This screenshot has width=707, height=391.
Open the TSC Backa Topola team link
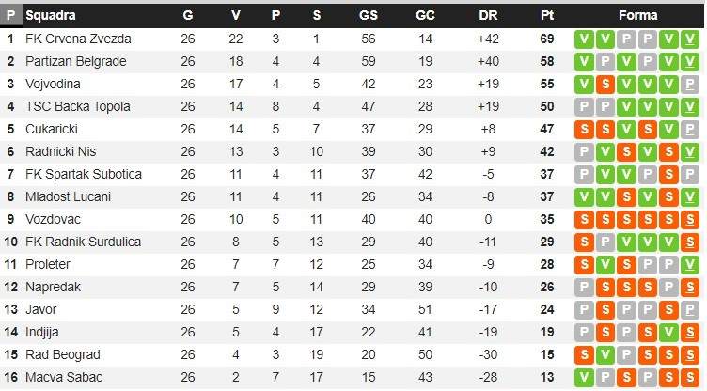(x=77, y=106)
